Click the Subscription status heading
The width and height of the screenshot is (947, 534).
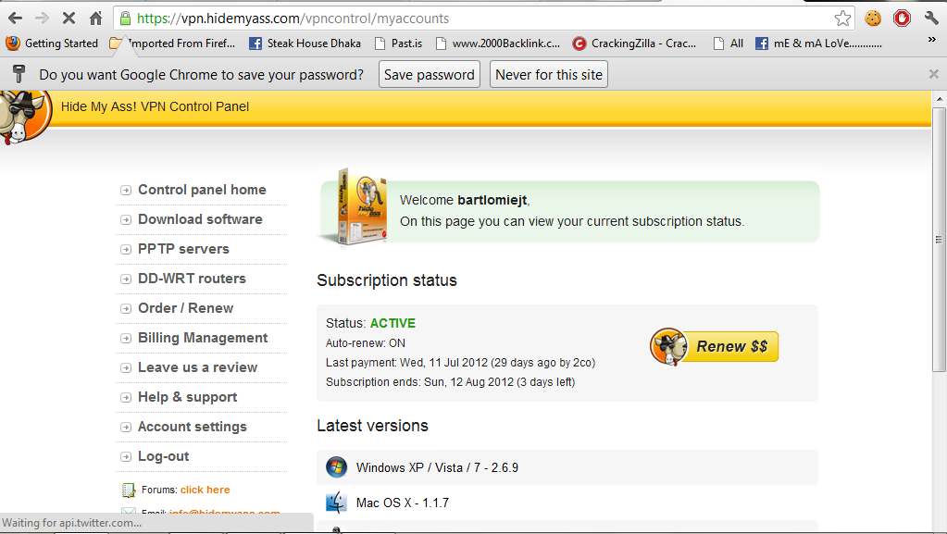387,280
